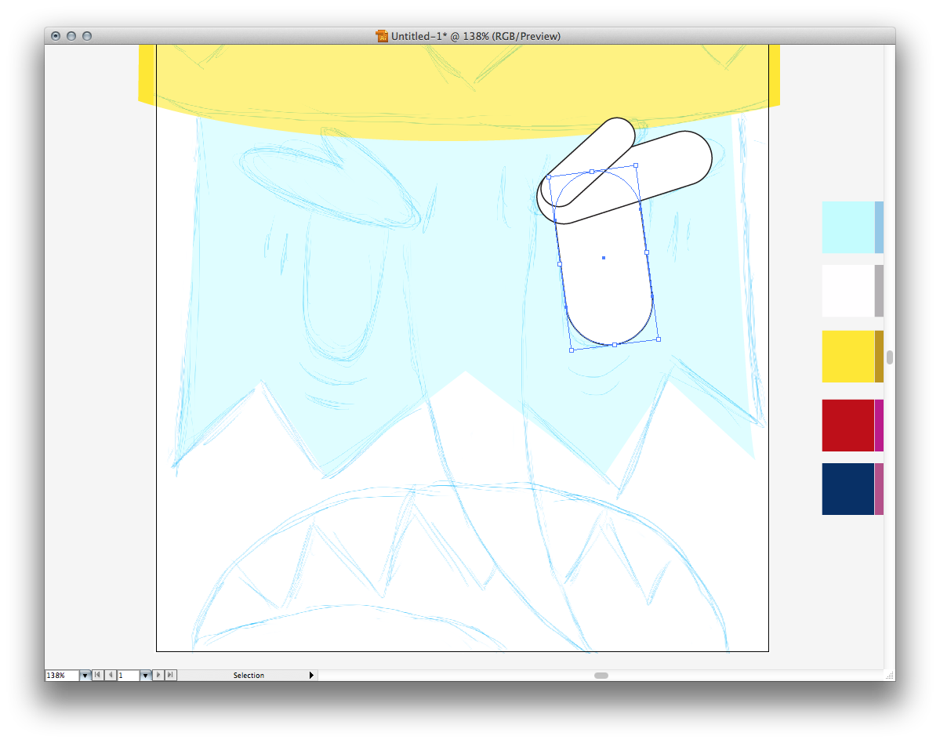Click center point of selected rounded shape
This screenshot has width=940, height=743.
(x=604, y=257)
